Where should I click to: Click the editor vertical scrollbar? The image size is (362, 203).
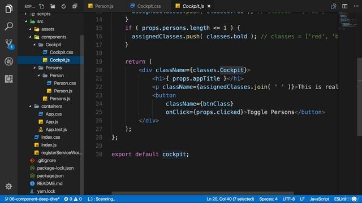[360, 96]
